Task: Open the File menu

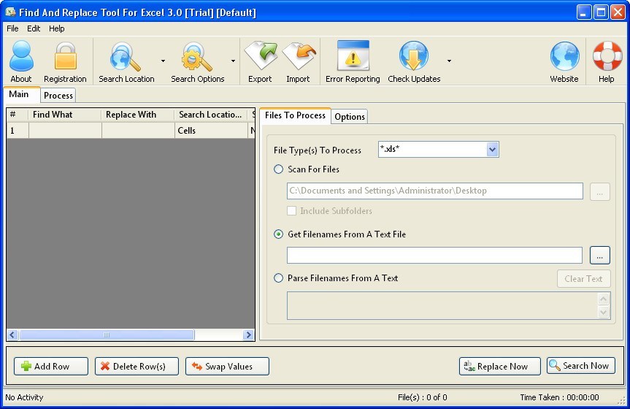Action: click(12, 28)
